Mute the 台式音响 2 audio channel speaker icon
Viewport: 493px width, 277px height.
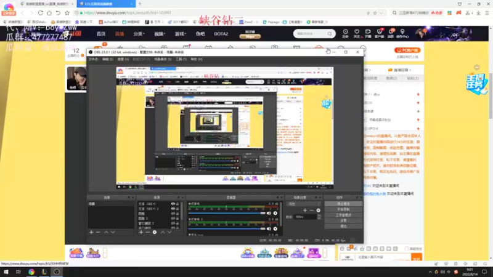(269, 228)
